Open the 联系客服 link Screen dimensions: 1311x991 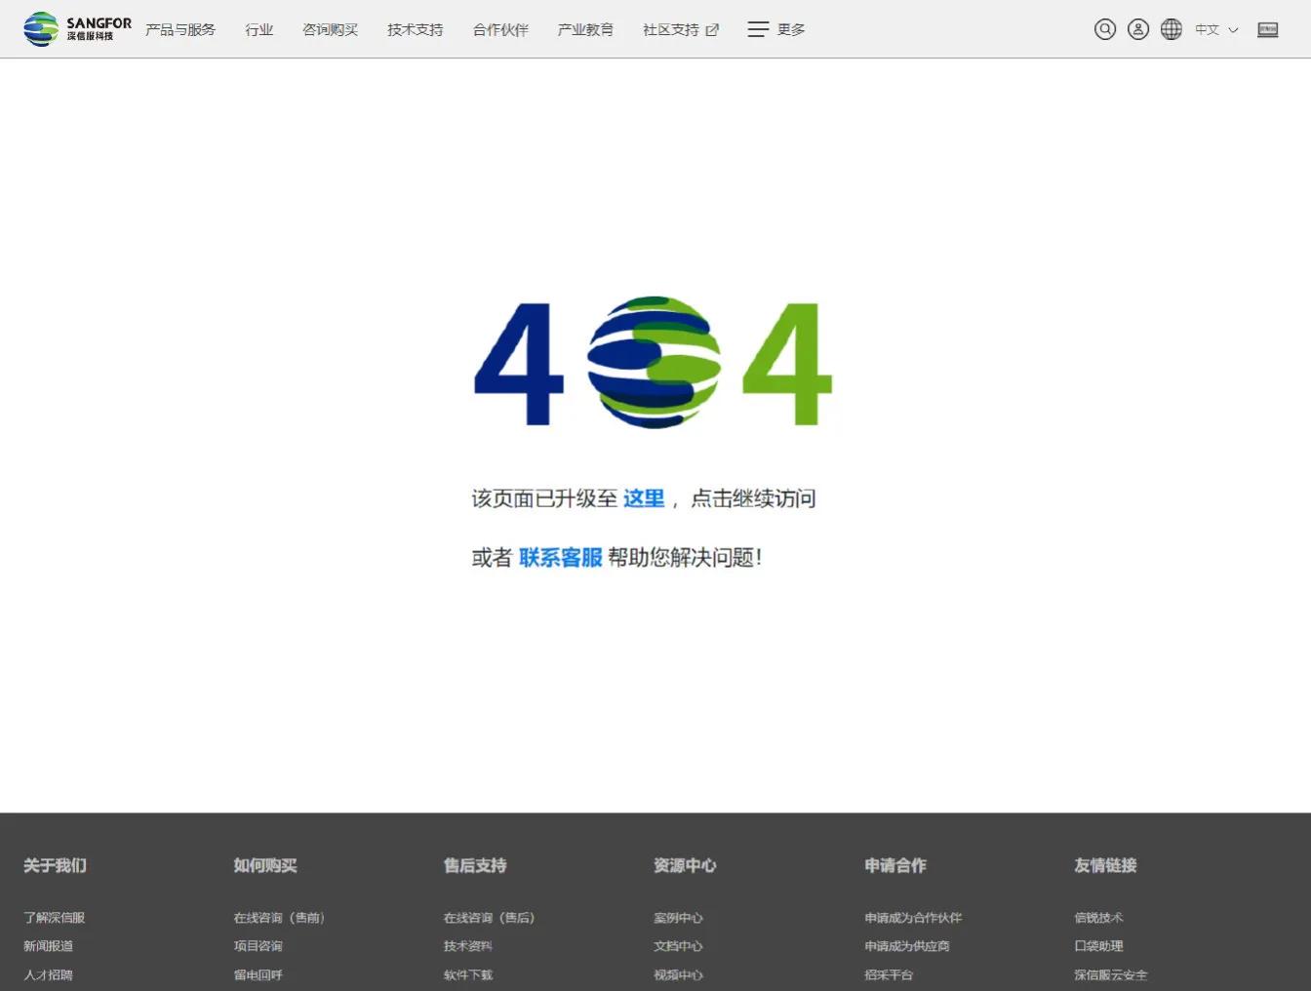(560, 558)
